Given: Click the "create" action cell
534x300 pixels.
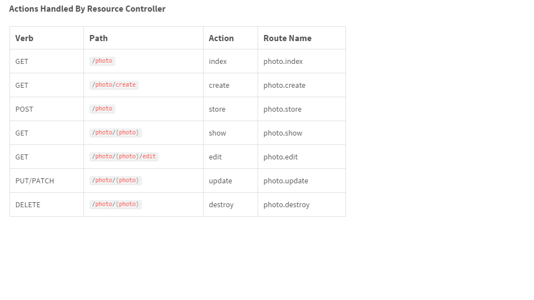Looking at the screenshot, I should pos(219,86).
